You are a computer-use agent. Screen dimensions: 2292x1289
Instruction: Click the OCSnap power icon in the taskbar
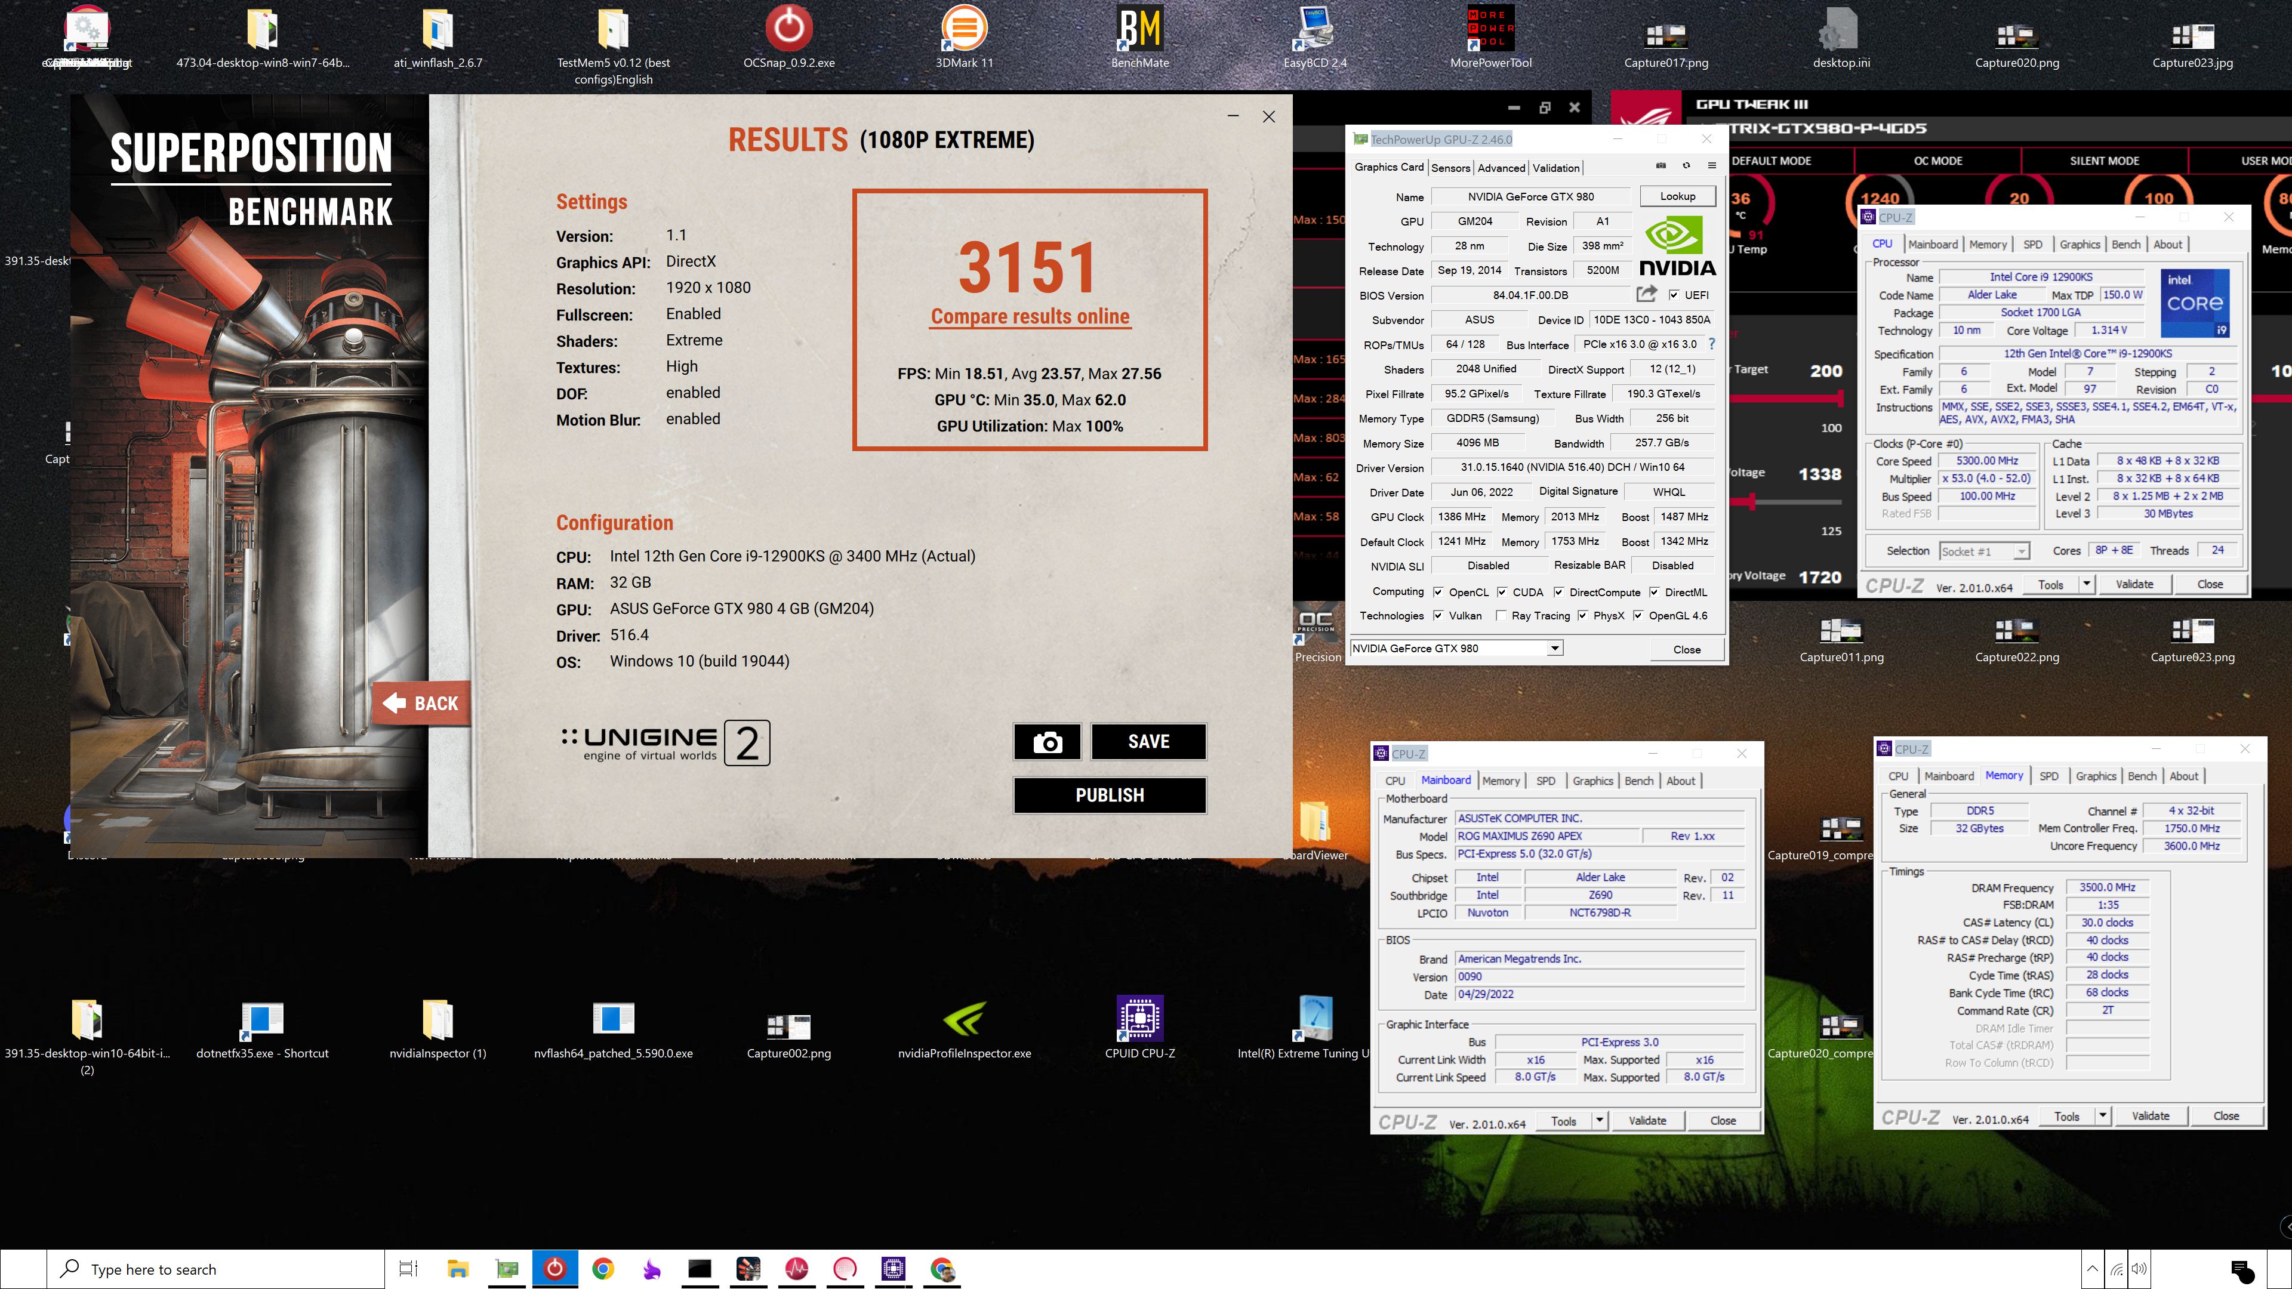pos(554,1269)
